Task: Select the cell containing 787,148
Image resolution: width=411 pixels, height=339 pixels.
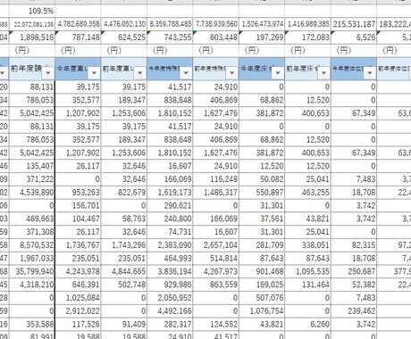Action: (x=78, y=37)
